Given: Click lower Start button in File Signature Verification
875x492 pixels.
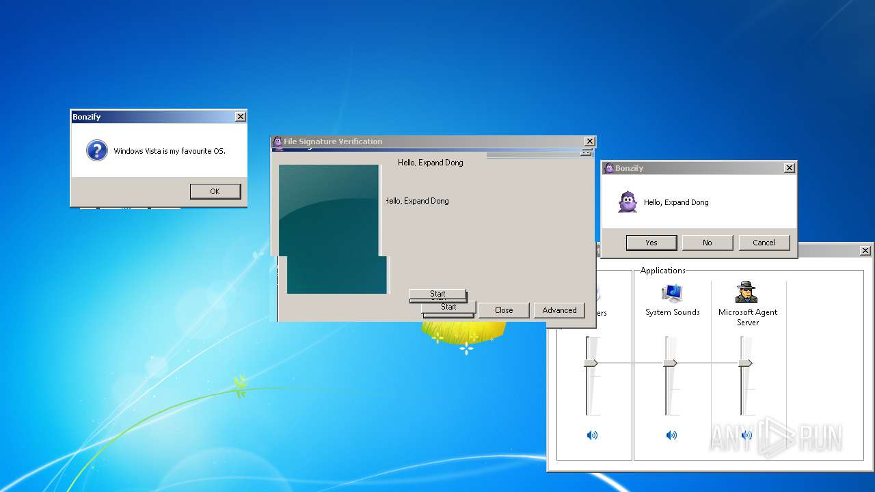Looking at the screenshot, I should click(448, 307).
